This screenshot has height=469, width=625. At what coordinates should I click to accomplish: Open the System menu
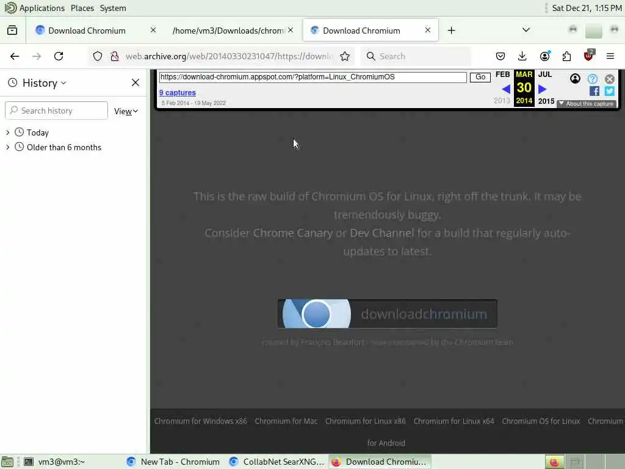click(x=113, y=8)
